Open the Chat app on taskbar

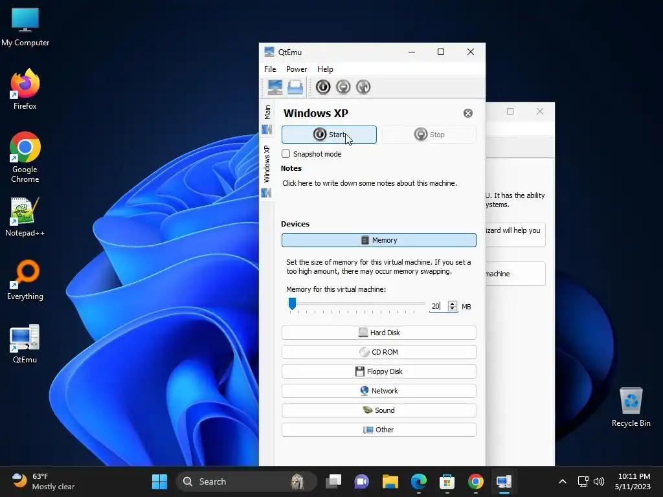click(x=361, y=481)
